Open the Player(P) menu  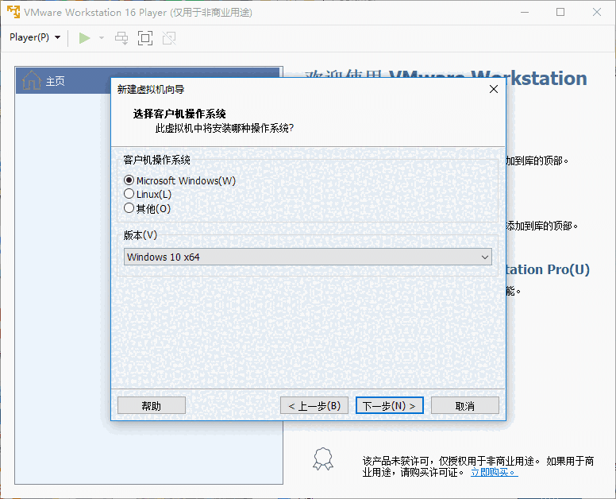tap(35, 37)
